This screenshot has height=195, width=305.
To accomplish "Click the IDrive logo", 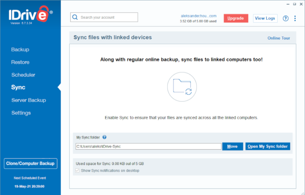I will pos(31,14).
